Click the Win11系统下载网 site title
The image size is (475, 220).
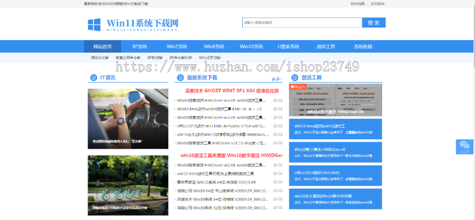pyautogui.click(x=142, y=23)
